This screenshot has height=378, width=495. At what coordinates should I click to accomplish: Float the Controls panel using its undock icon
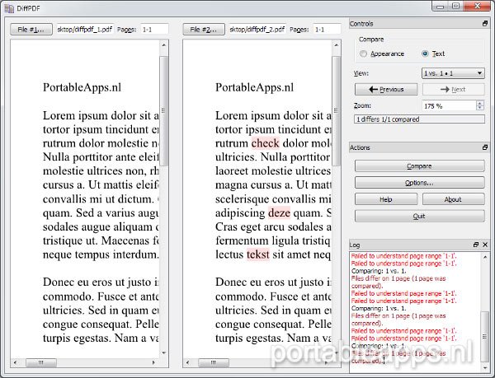point(484,24)
